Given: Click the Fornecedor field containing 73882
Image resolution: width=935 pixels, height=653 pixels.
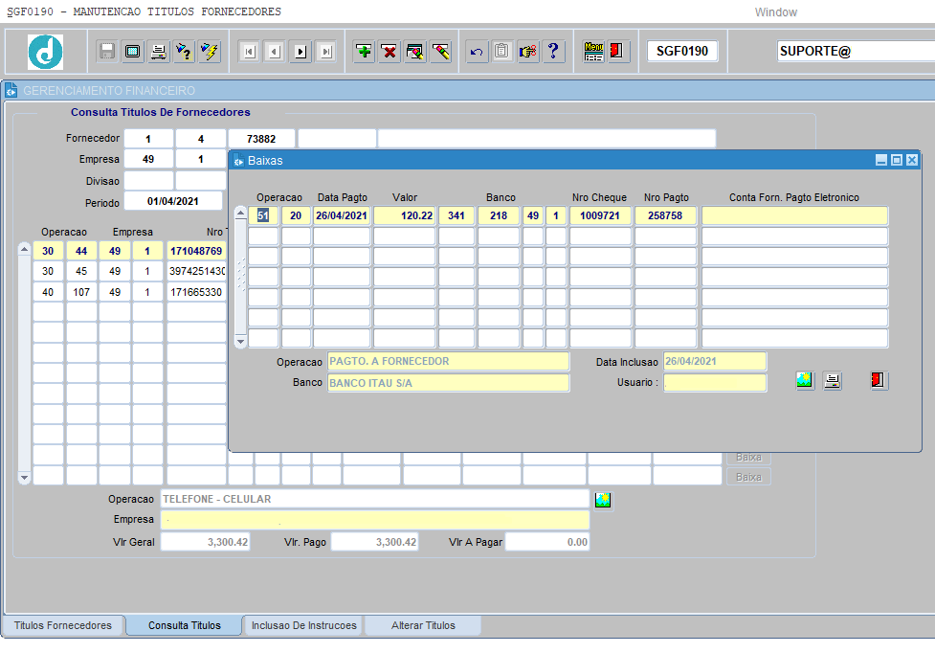Looking at the screenshot, I should point(261,139).
